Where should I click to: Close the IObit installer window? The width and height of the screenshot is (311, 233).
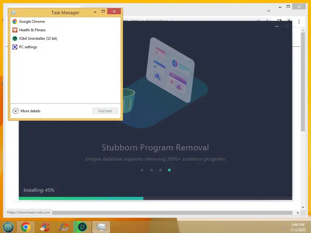pyautogui.click(x=287, y=26)
